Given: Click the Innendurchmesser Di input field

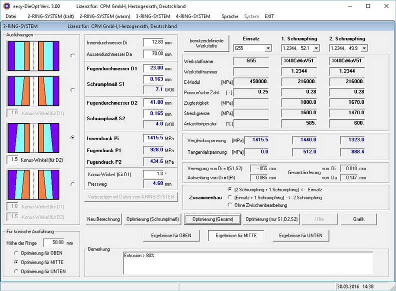Looking at the screenshot, I should point(153,42).
